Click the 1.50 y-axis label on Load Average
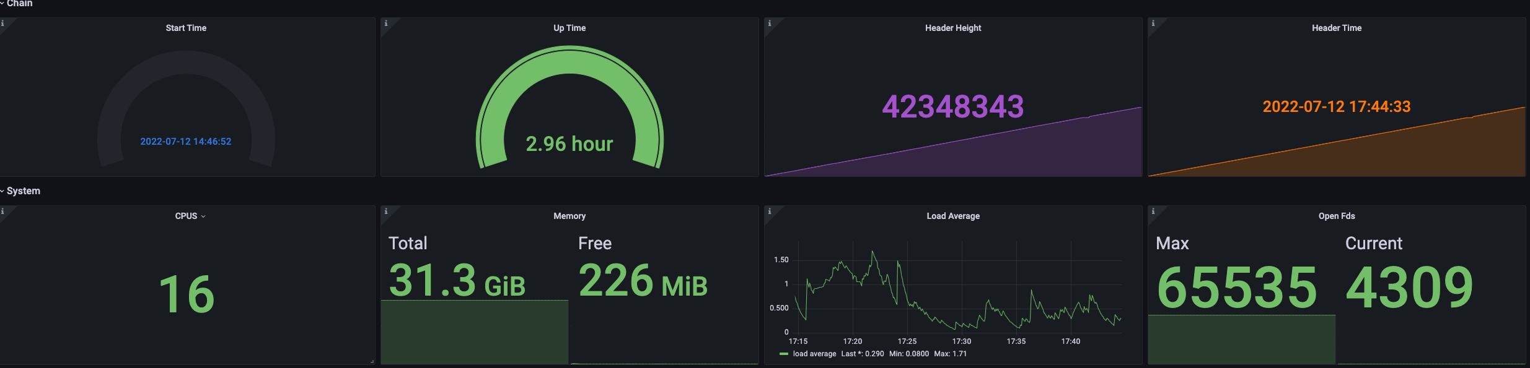This screenshot has width=1530, height=368. click(x=781, y=260)
